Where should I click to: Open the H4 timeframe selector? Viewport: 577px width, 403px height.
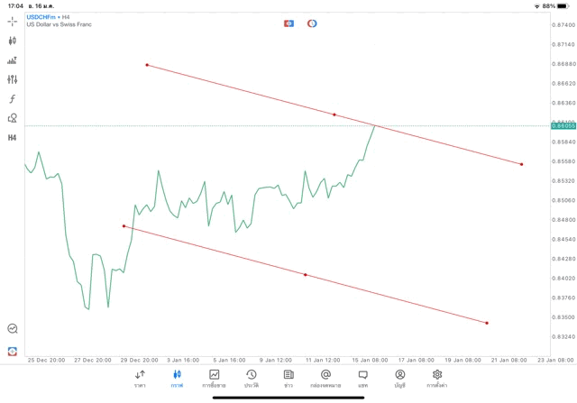[x=13, y=138]
